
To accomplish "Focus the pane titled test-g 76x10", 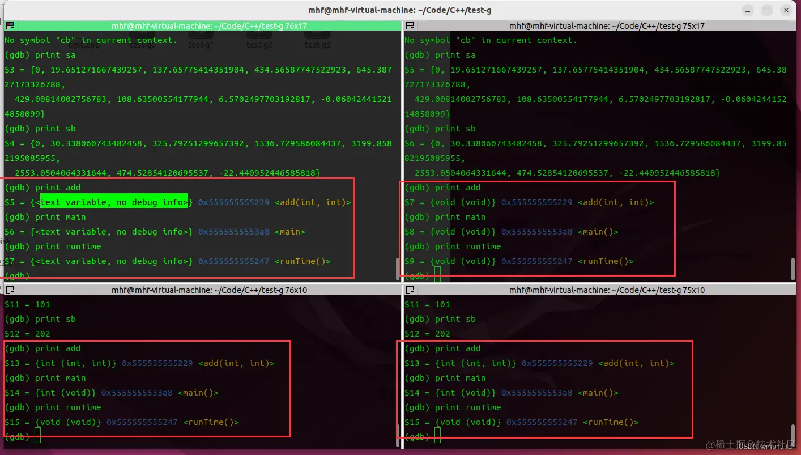I will (210, 290).
